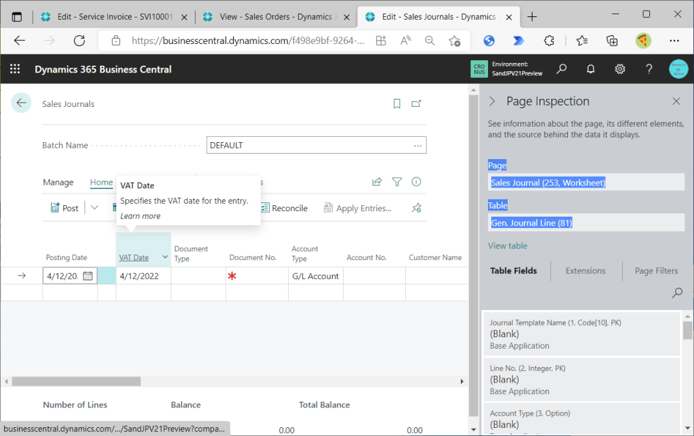Close the Page Inspection pane
Image resolution: width=694 pixels, height=436 pixels.
click(x=676, y=102)
